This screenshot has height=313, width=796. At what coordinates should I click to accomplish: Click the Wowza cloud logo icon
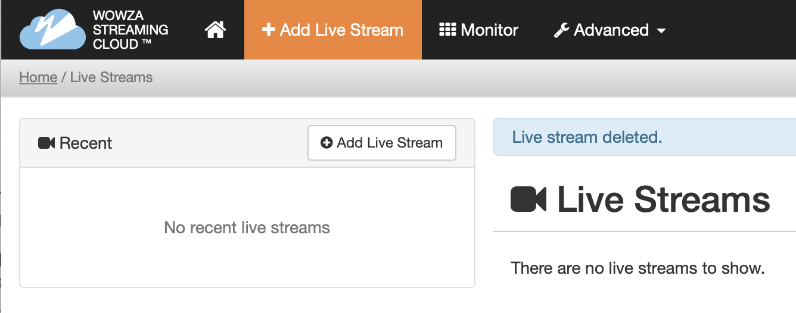point(52,29)
